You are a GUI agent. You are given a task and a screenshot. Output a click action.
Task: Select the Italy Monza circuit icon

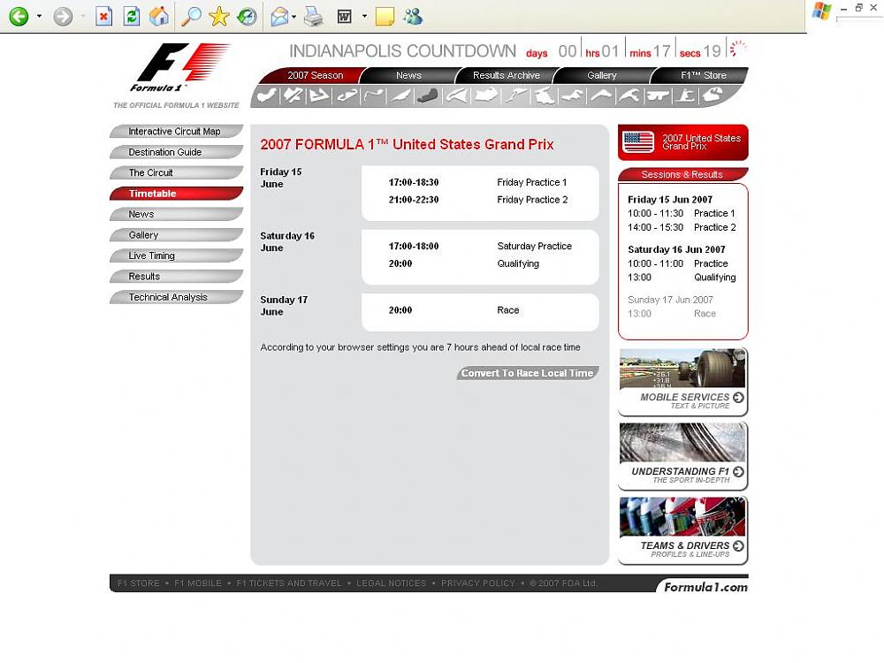click(601, 95)
